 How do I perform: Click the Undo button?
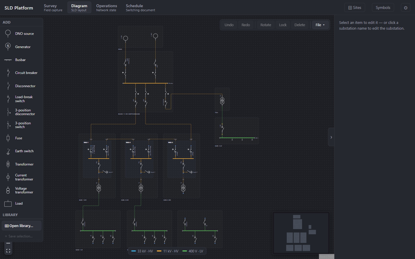229,25
